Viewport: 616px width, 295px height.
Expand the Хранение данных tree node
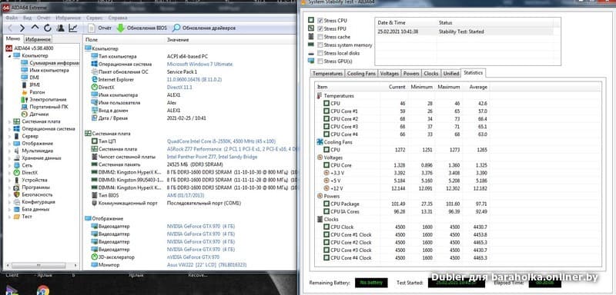tap(9, 158)
